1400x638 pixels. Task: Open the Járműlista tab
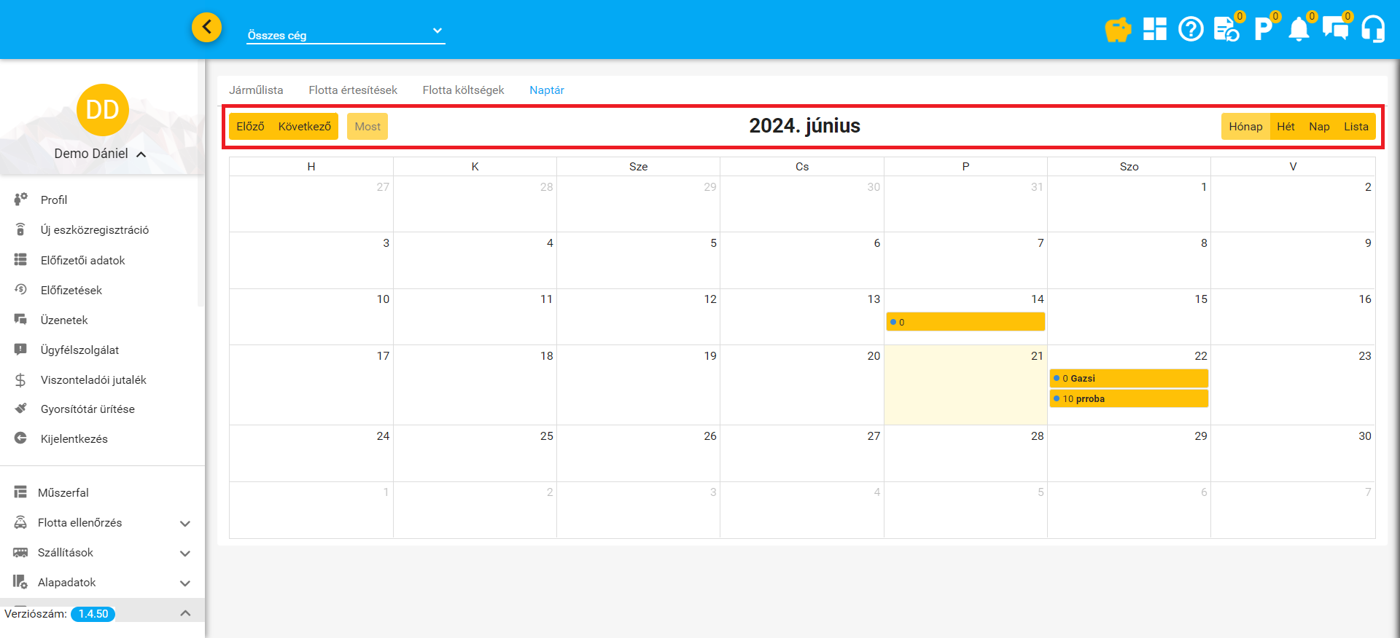[x=256, y=90]
